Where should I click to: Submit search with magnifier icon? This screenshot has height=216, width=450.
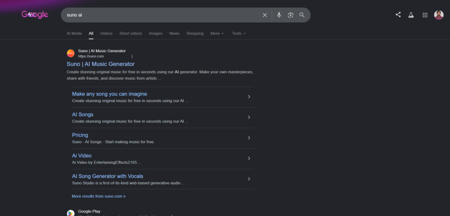[x=302, y=15]
